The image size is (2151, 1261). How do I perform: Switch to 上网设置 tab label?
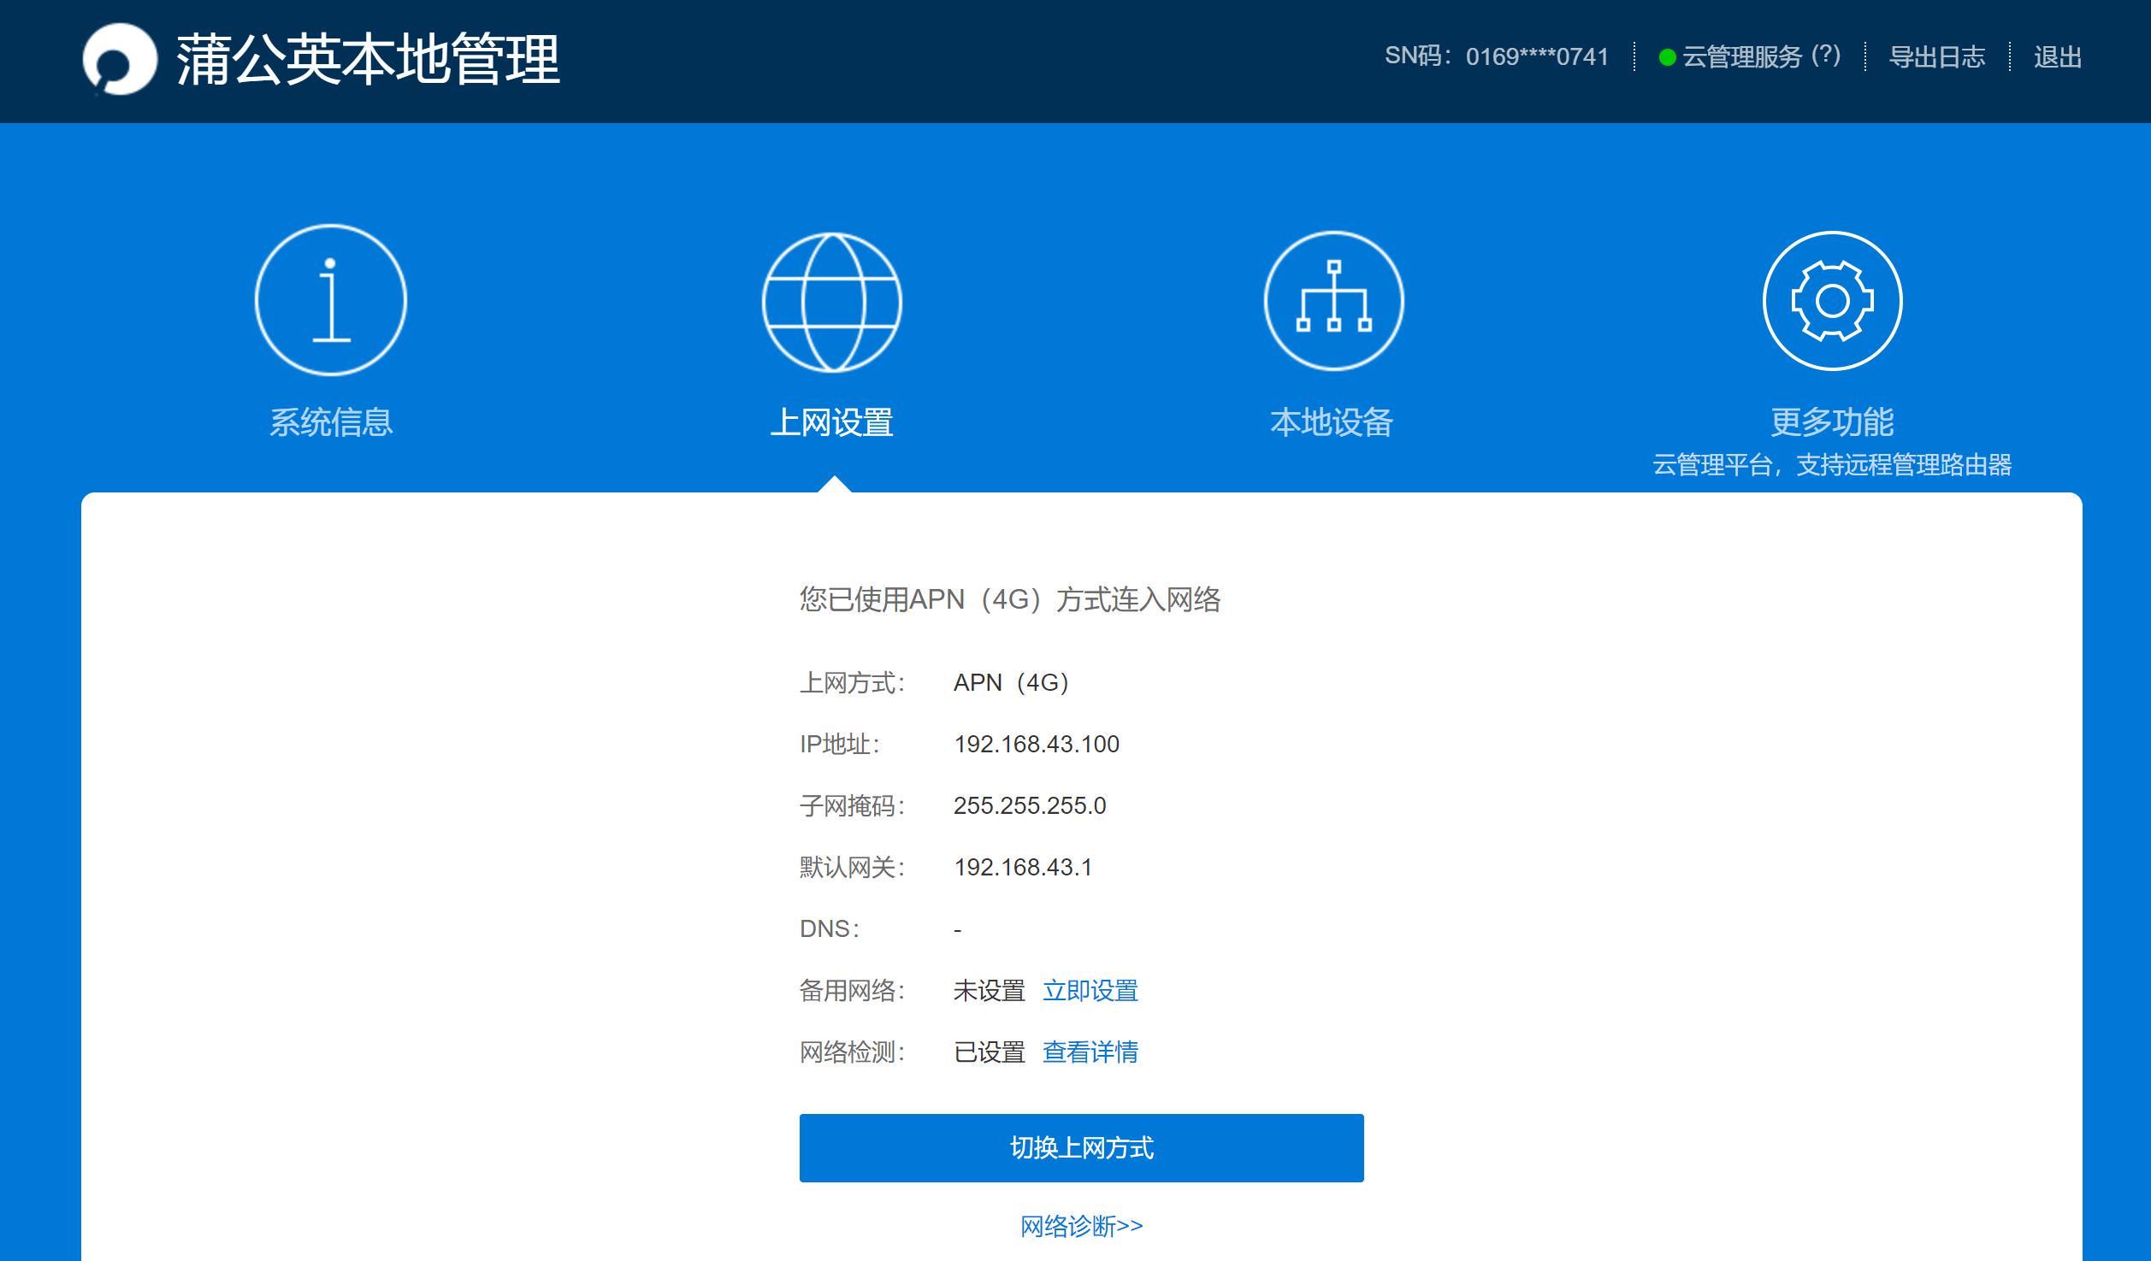[x=832, y=422]
